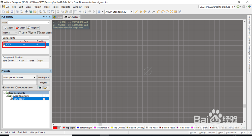Undo the last action

[90, 12]
